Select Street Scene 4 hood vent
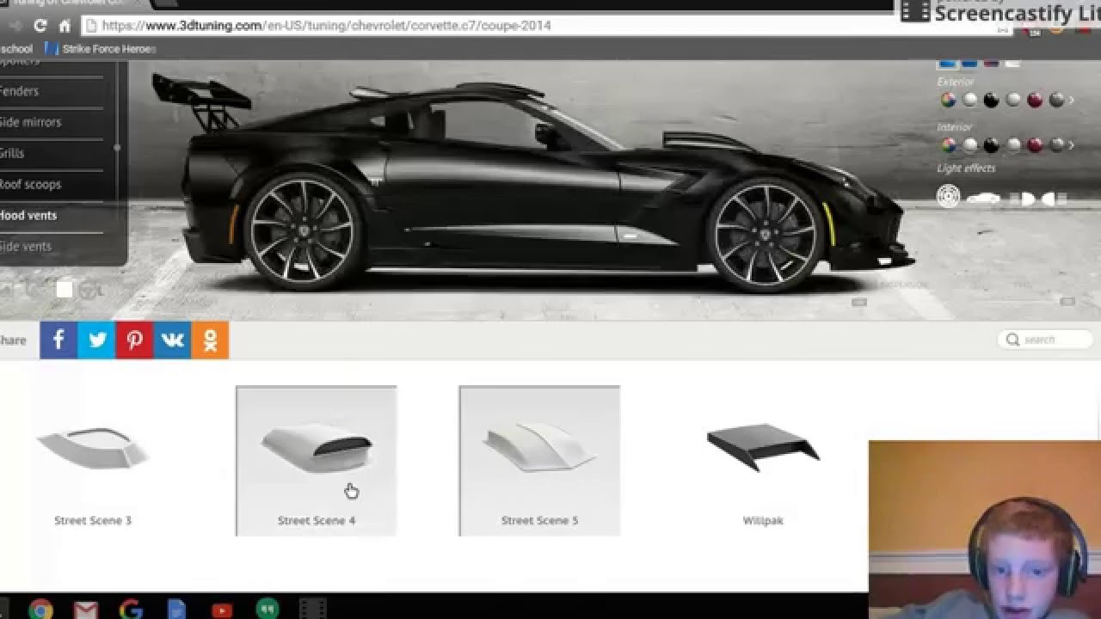Image resolution: width=1101 pixels, height=619 pixels. coord(317,461)
